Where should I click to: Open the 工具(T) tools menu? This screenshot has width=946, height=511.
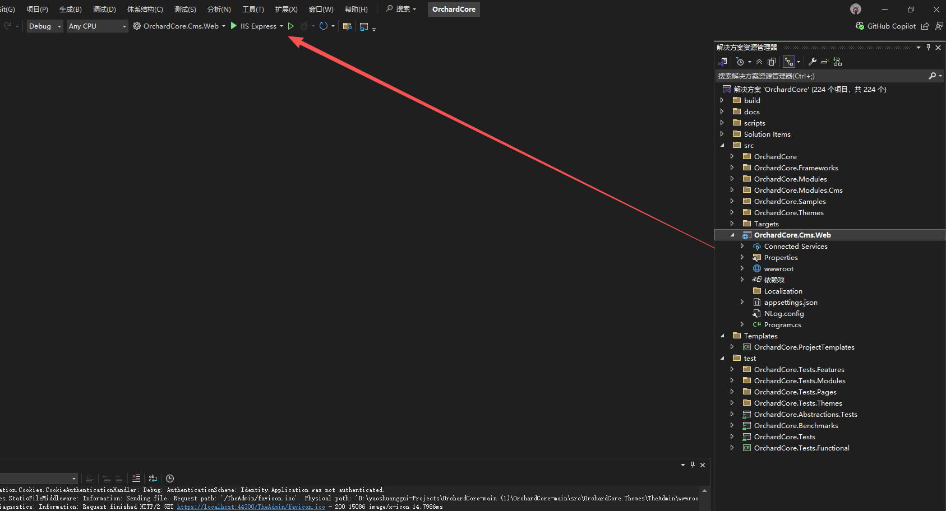(x=253, y=9)
